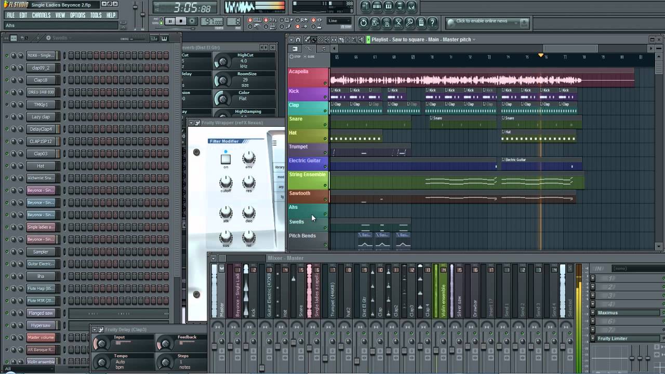
Task: Open the playlist window shortcut icon
Action: (x=366, y=6)
